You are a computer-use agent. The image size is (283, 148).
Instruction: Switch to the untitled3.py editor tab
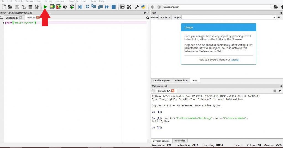[12, 18]
